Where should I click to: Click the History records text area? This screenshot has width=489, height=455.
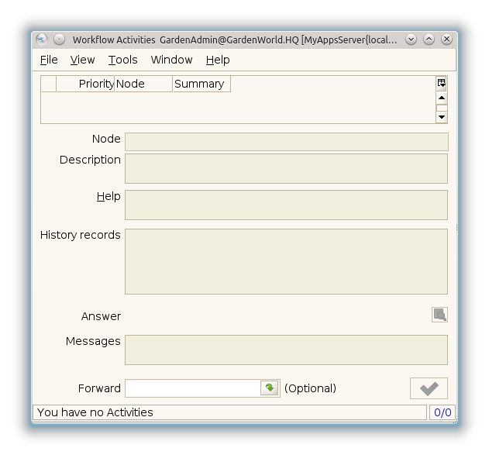[286, 261]
